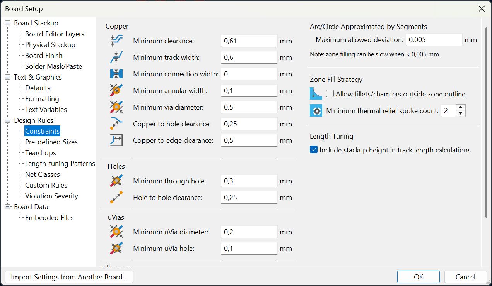The width and height of the screenshot is (492, 286).
Task: Click the thermal relief spoke count icon
Action: point(316,111)
